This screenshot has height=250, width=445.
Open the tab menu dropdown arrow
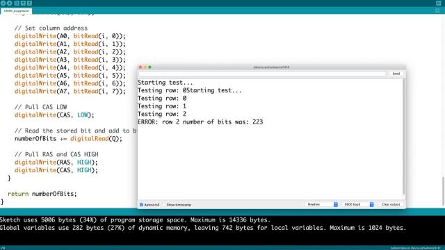coord(437,10)
